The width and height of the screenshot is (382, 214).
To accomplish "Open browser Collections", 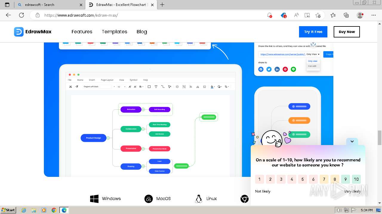I will coord(346,15).
